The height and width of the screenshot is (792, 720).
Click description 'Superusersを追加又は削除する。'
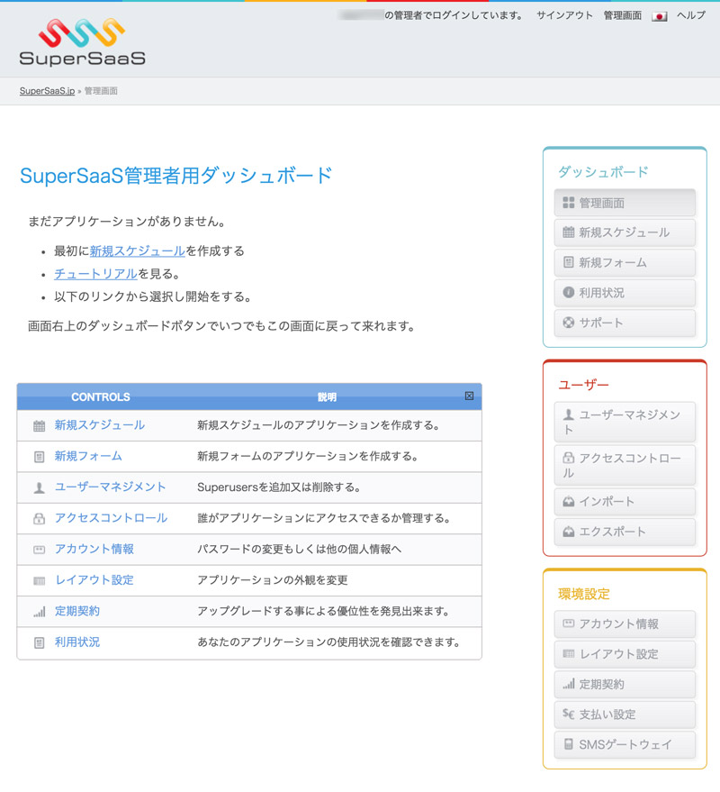[278, 487]
